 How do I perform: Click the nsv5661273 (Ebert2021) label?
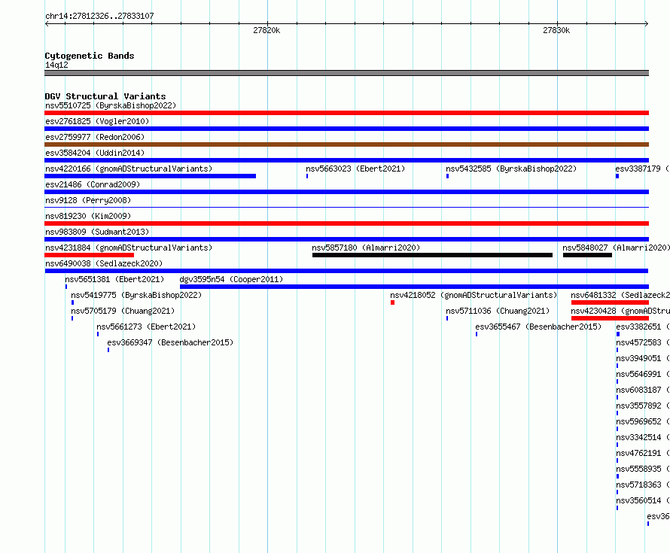point(146,327)
